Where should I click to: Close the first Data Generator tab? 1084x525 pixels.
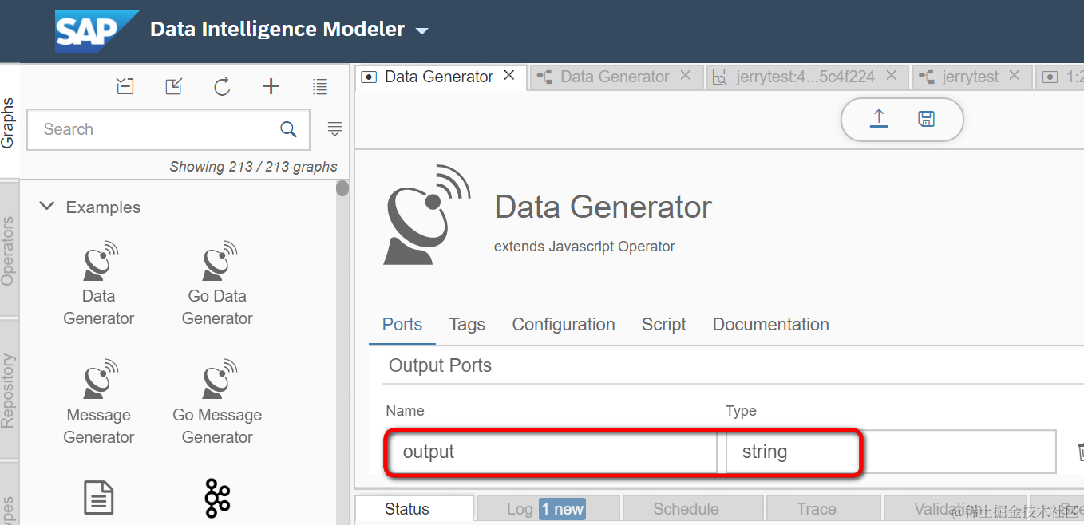(510, 76)
